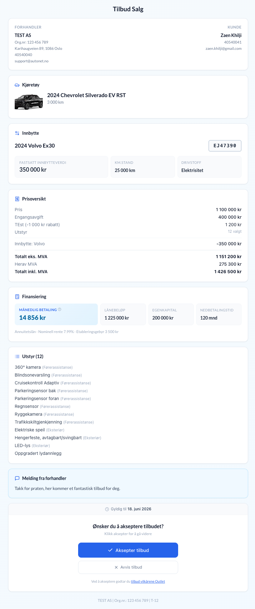Click the Annuitetslån interest rate details line

(x=67, y=332)
